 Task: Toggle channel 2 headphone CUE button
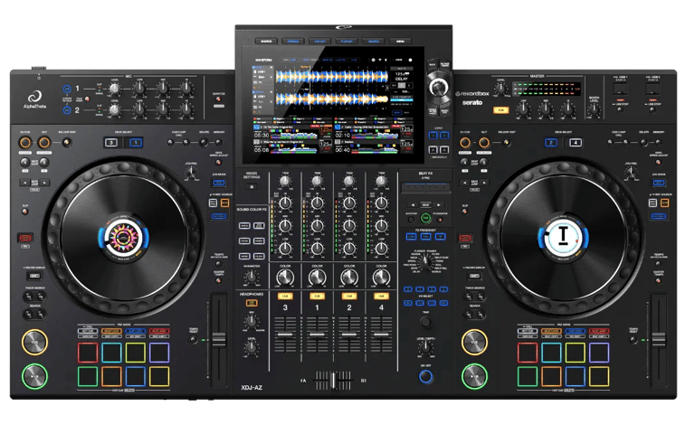(x=349, y=296)
